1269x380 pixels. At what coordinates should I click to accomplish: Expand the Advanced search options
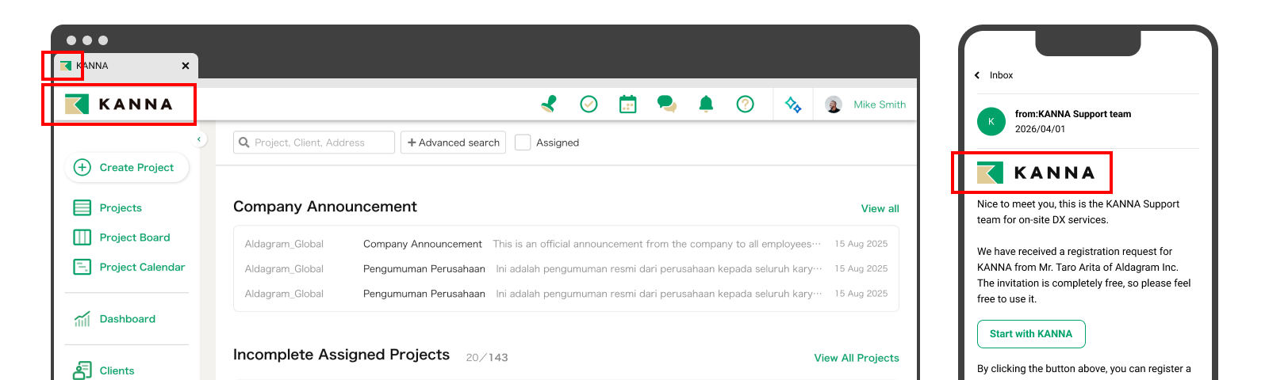click(x=453, y=142)
